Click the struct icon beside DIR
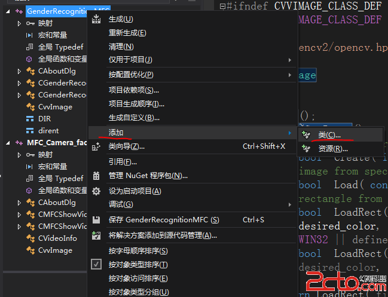This screenshot has width=388, height=297. tap(30, 119)
